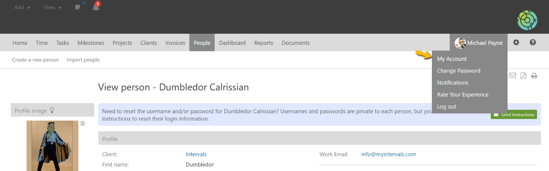
Task: Expand the View dropdown menu
Action: click(53, 7)
